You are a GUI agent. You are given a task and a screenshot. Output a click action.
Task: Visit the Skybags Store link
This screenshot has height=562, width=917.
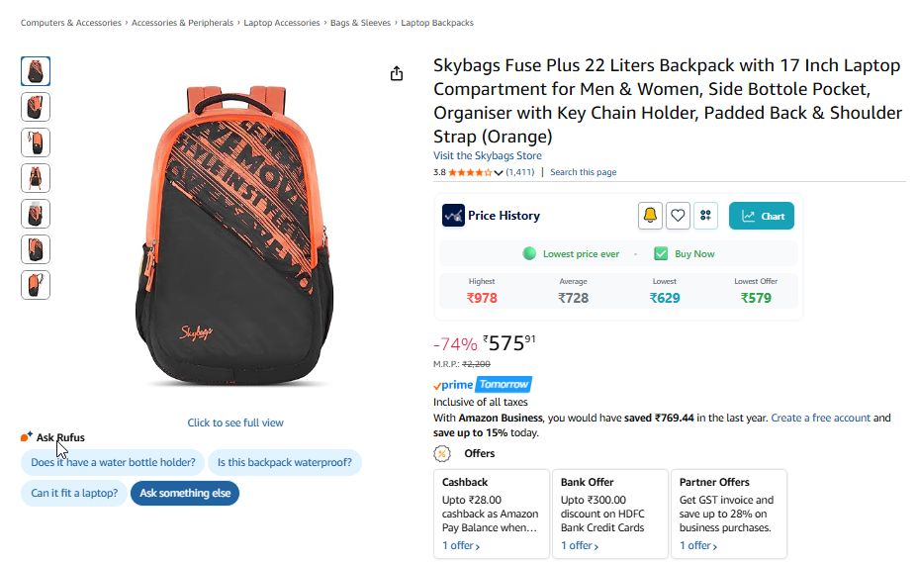click(488, 156)
